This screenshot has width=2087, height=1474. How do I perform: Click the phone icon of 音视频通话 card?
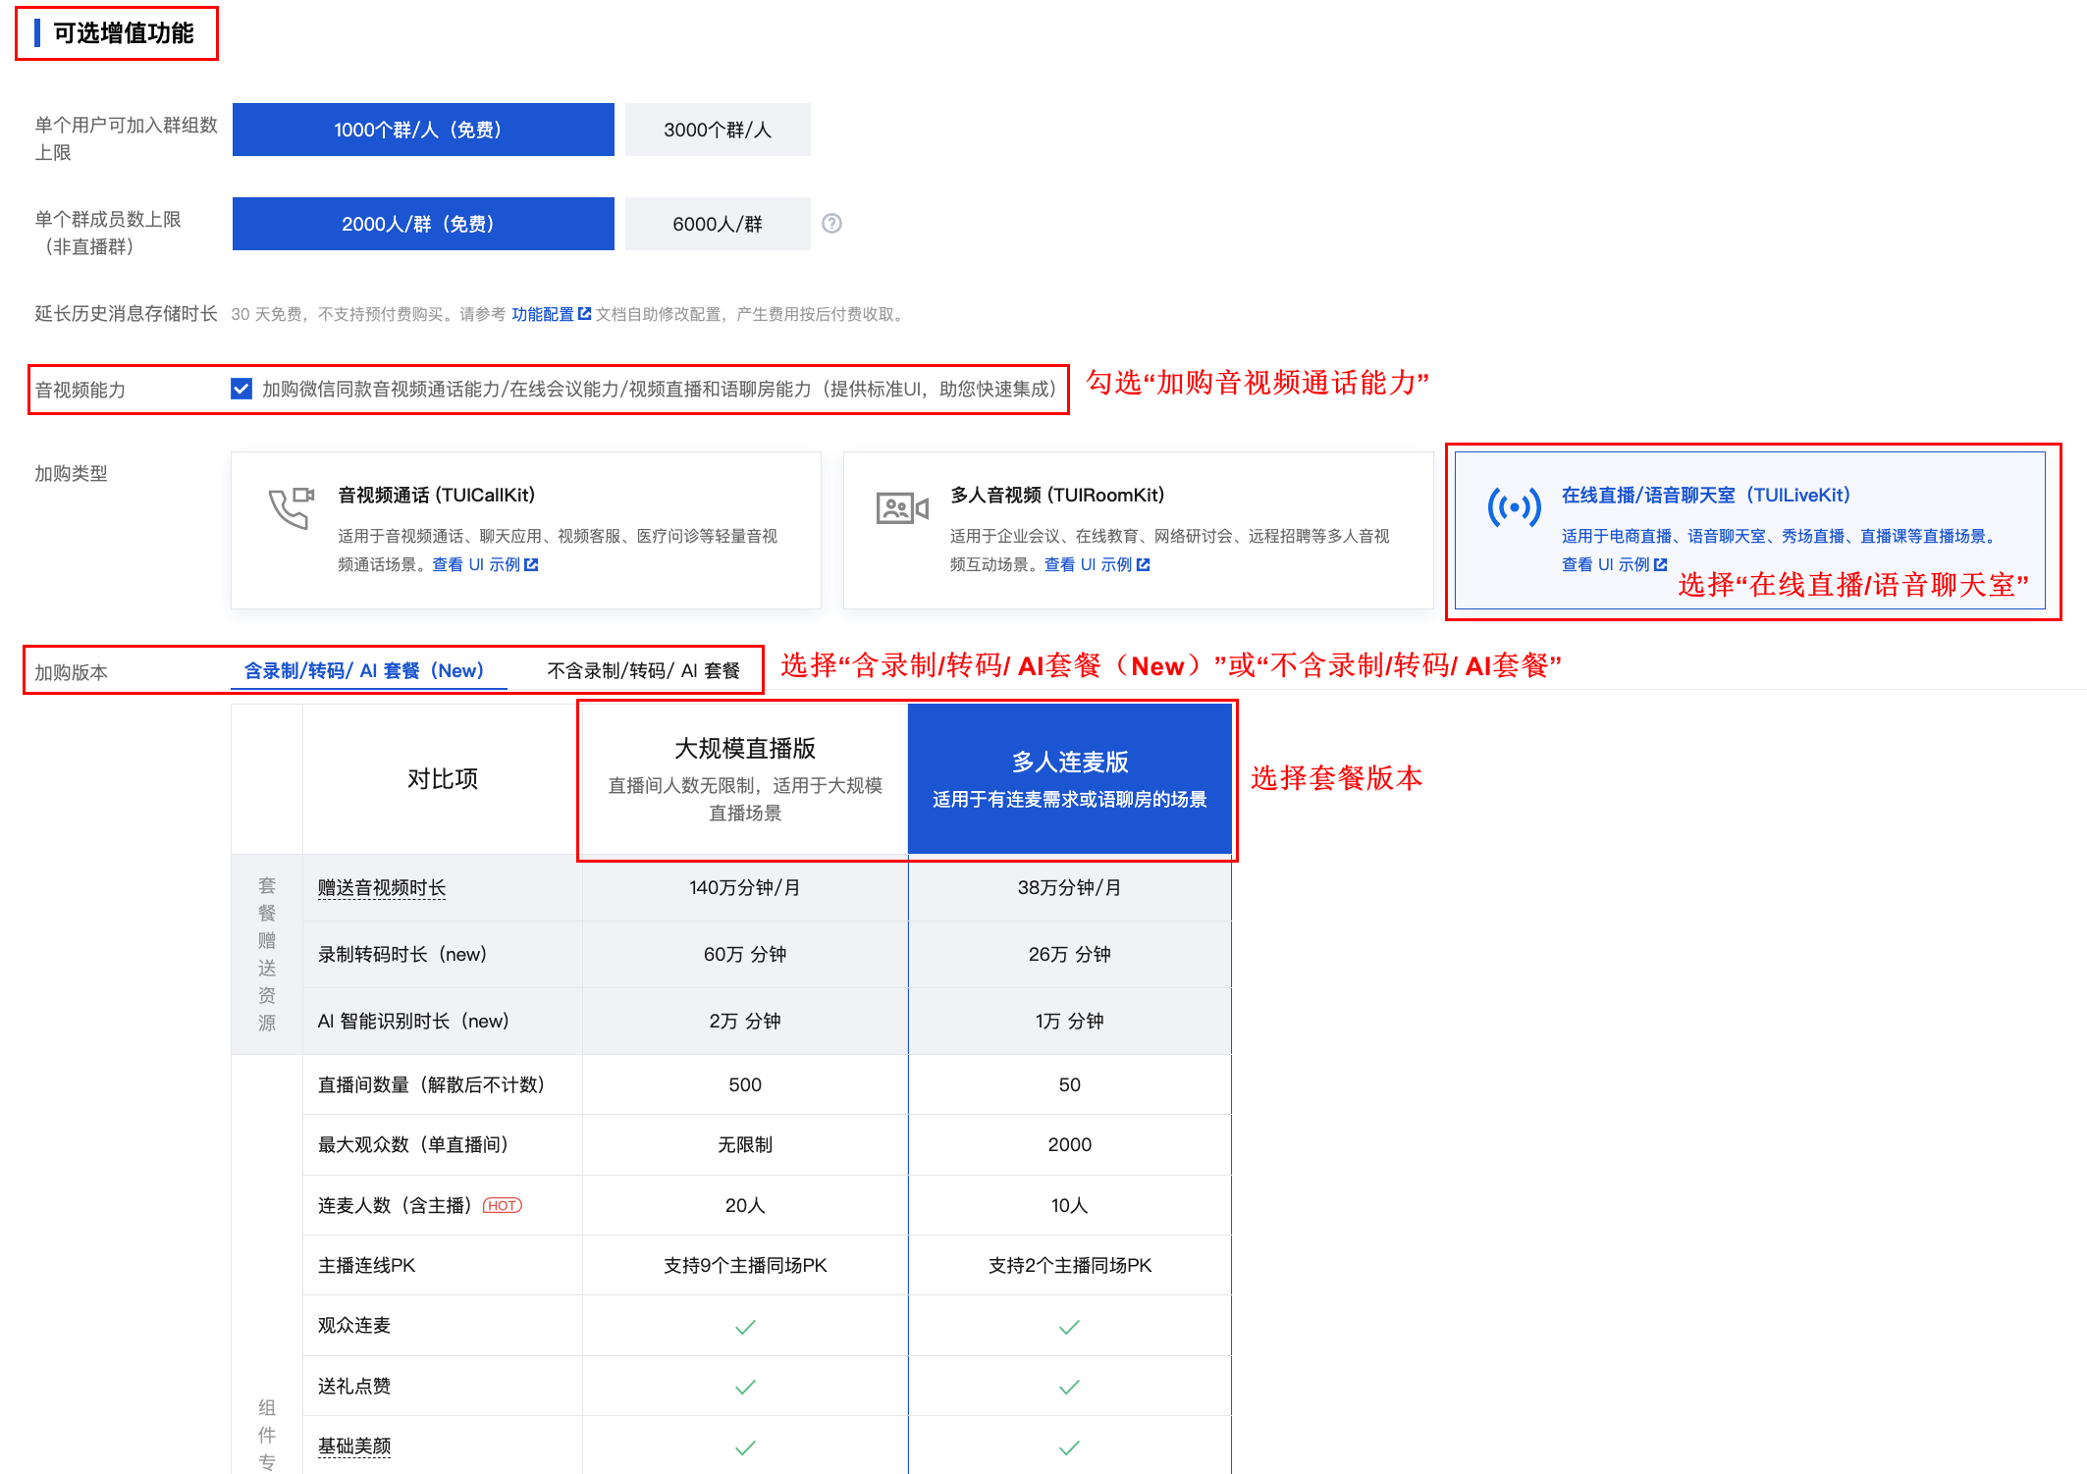tap(292, 507)
